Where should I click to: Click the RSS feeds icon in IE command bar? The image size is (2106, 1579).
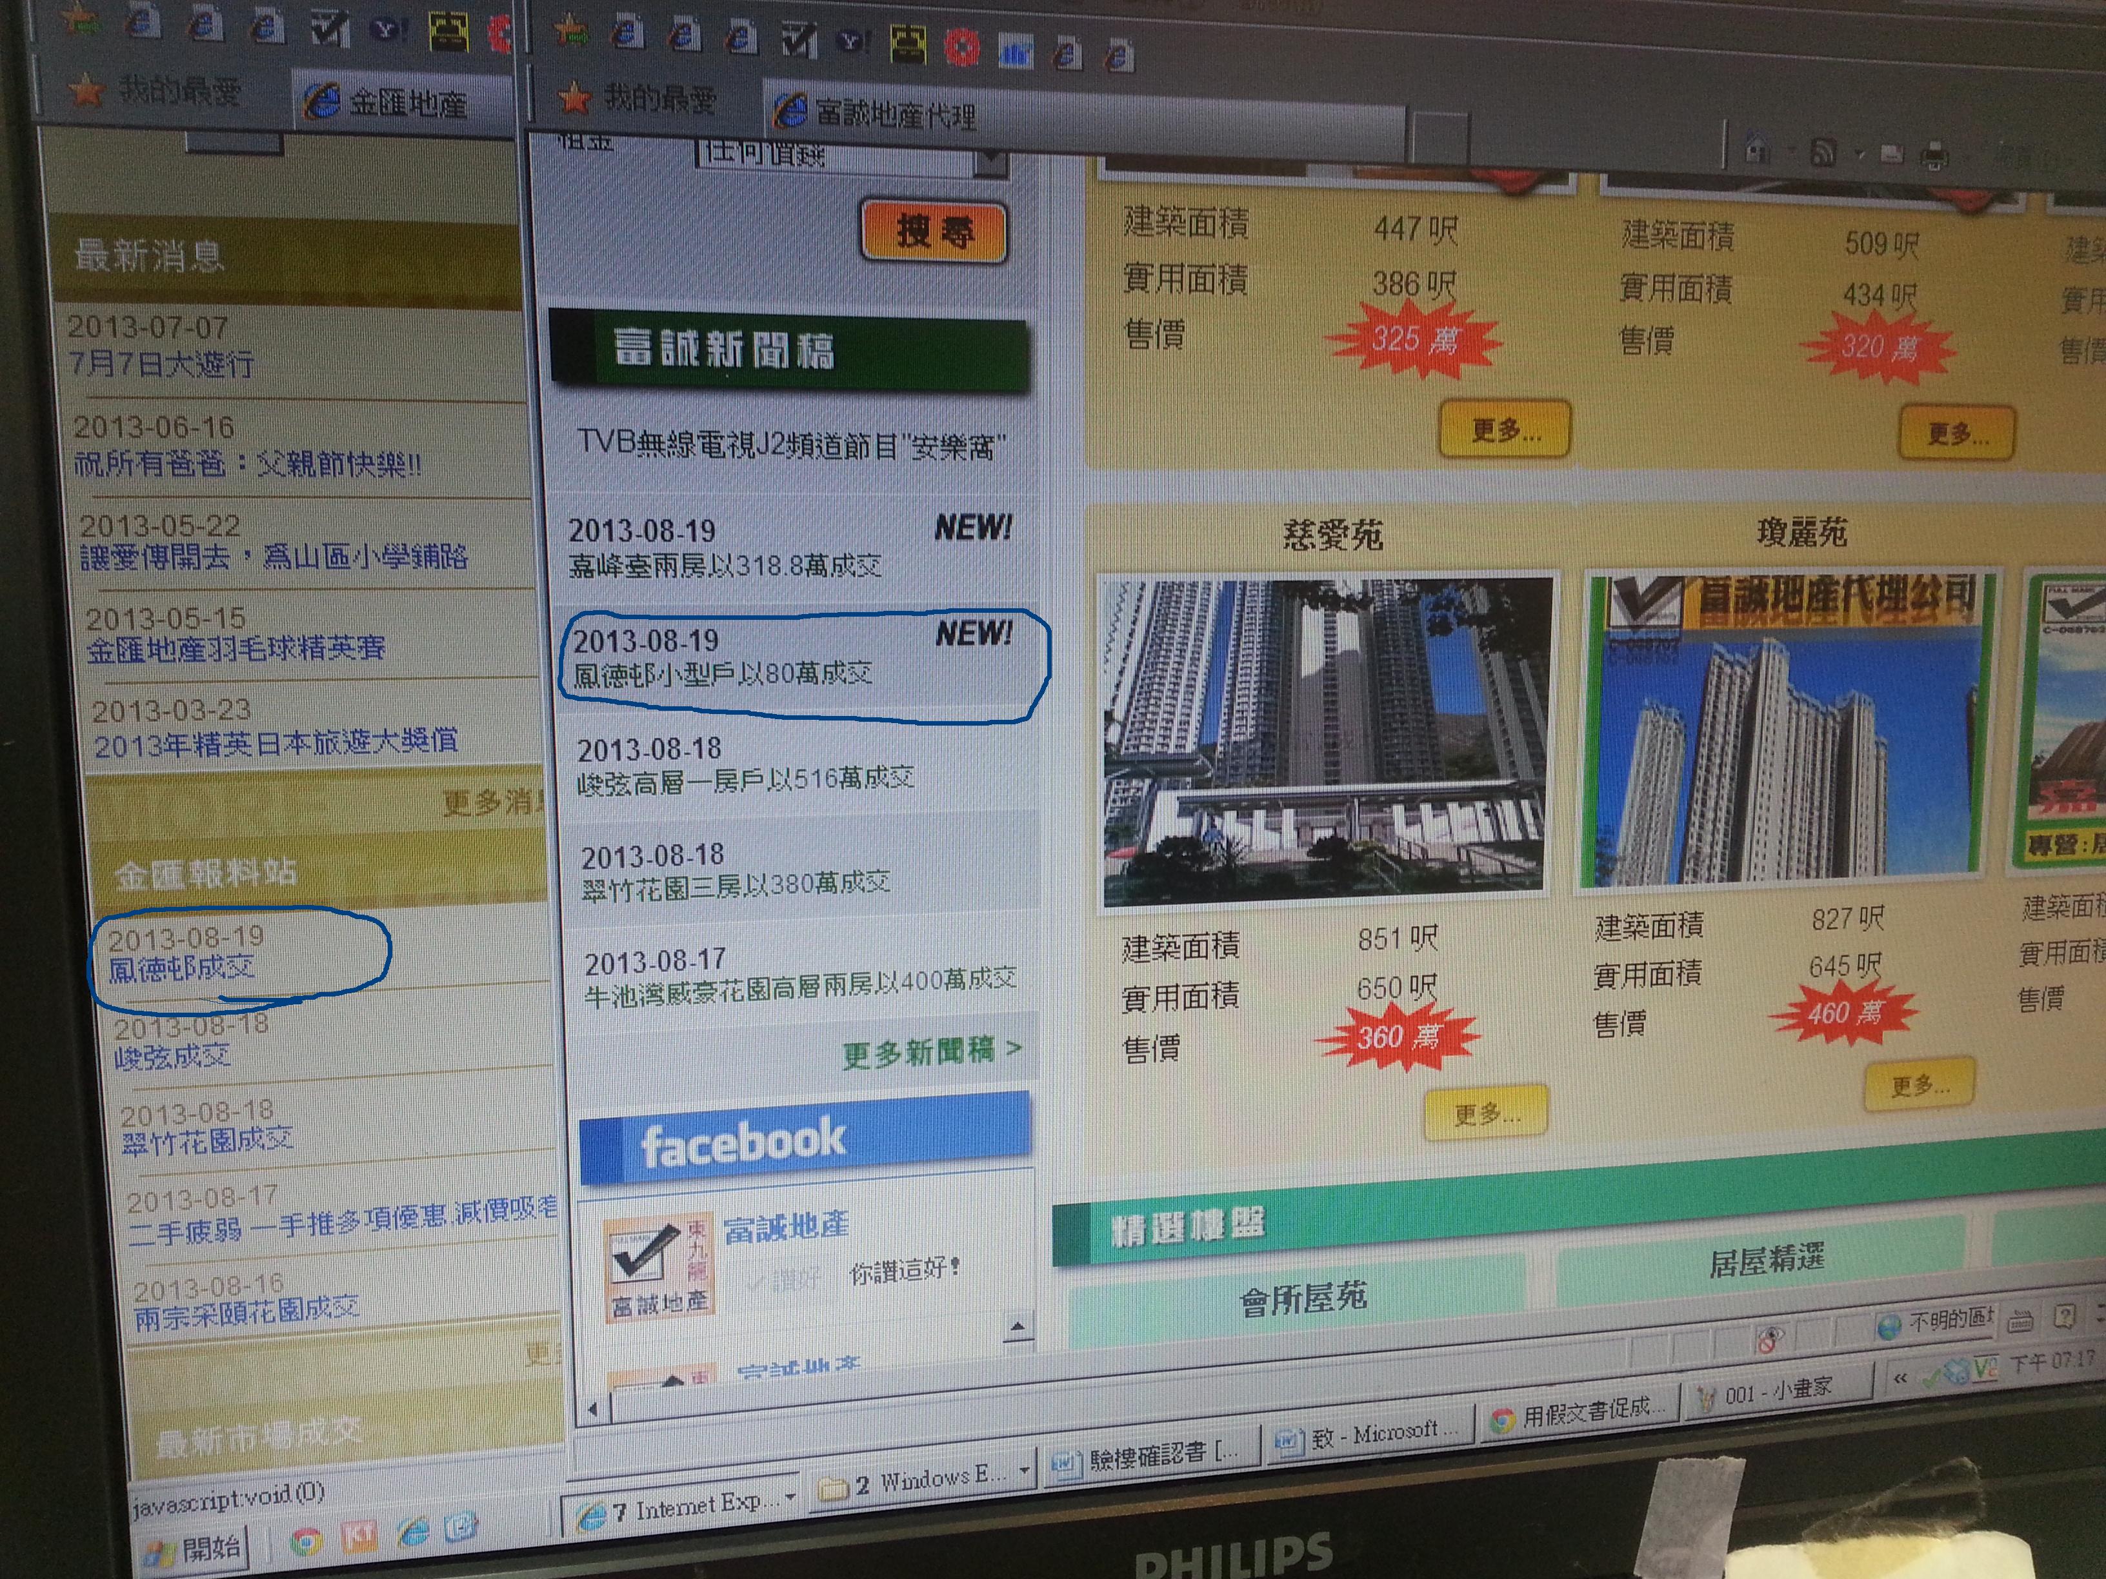click(x=1822, y=152)
